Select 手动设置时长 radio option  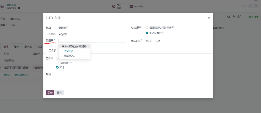[147, 33]
